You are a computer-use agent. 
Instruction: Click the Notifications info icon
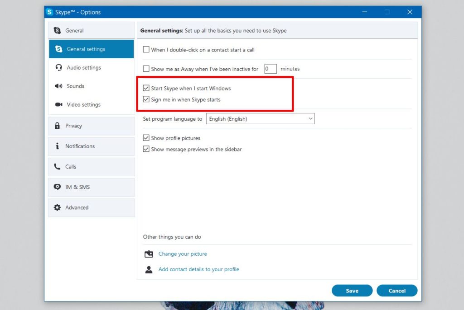click(58, 146)
